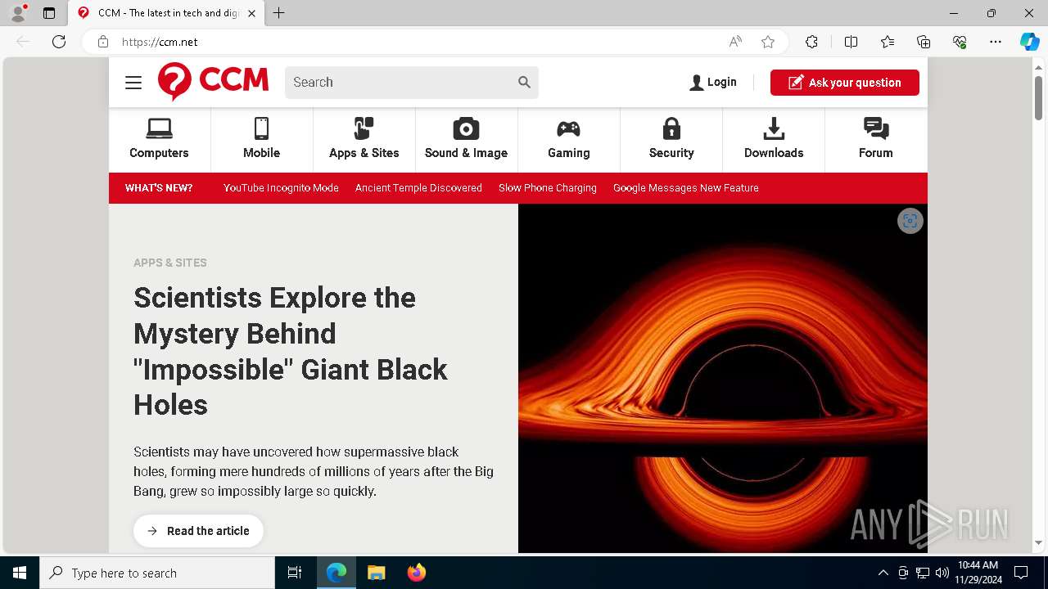
Task: Open Slow Phone Charging article
Action: tap(548, 188)
